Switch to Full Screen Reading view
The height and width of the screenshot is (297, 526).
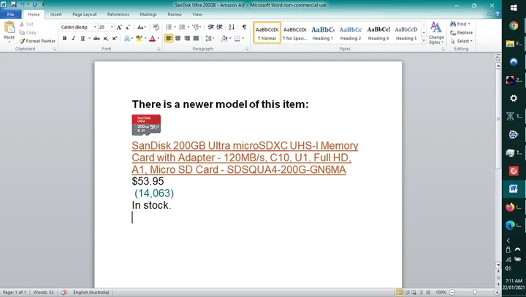coord(407,293)
